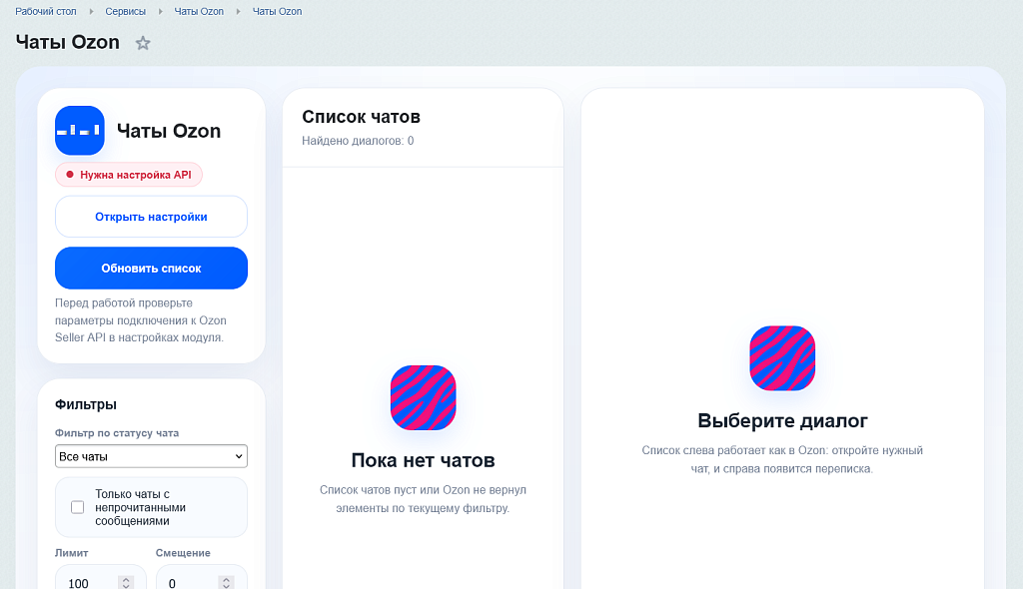Click the Перед работой проверьте параметры hint text
Image resolution: width=1023 pixels, height=589 pixels.
[x=140, y=320]
